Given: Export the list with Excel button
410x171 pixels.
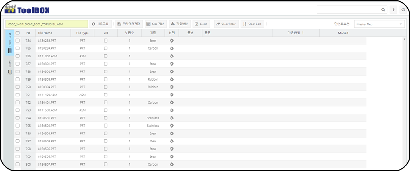Looking at the screenshot, I should [201, 24].
